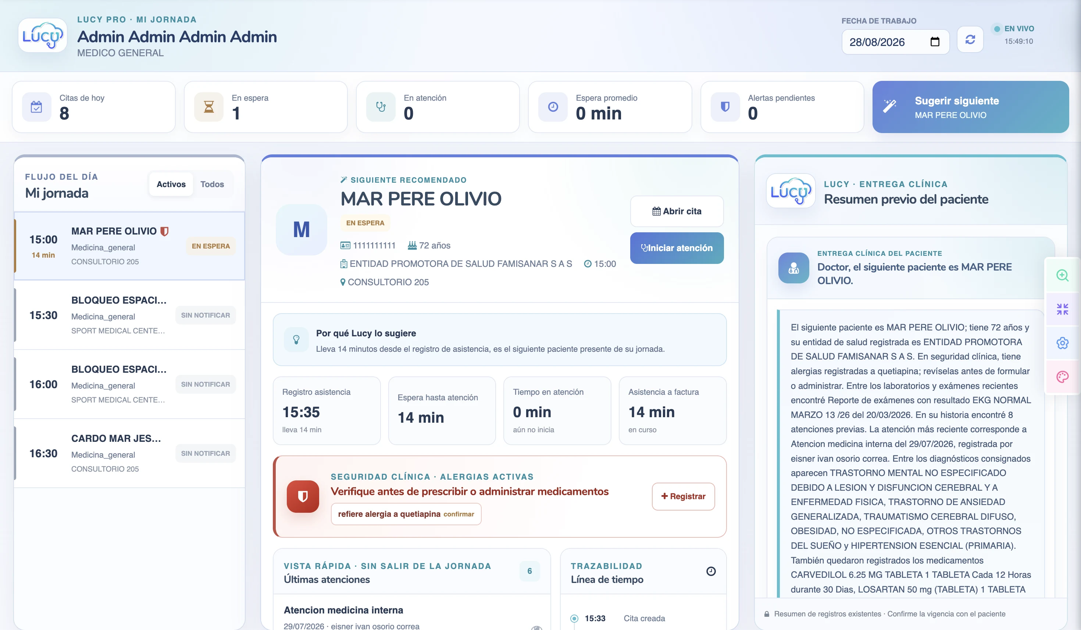Viewport: 1081px width, 630px height.
Task: Click the count badge 6 in Últimas atenciones
Action: 529,571
